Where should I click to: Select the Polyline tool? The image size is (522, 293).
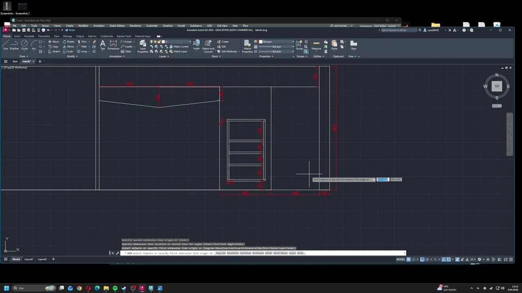[x=14, y=45]
